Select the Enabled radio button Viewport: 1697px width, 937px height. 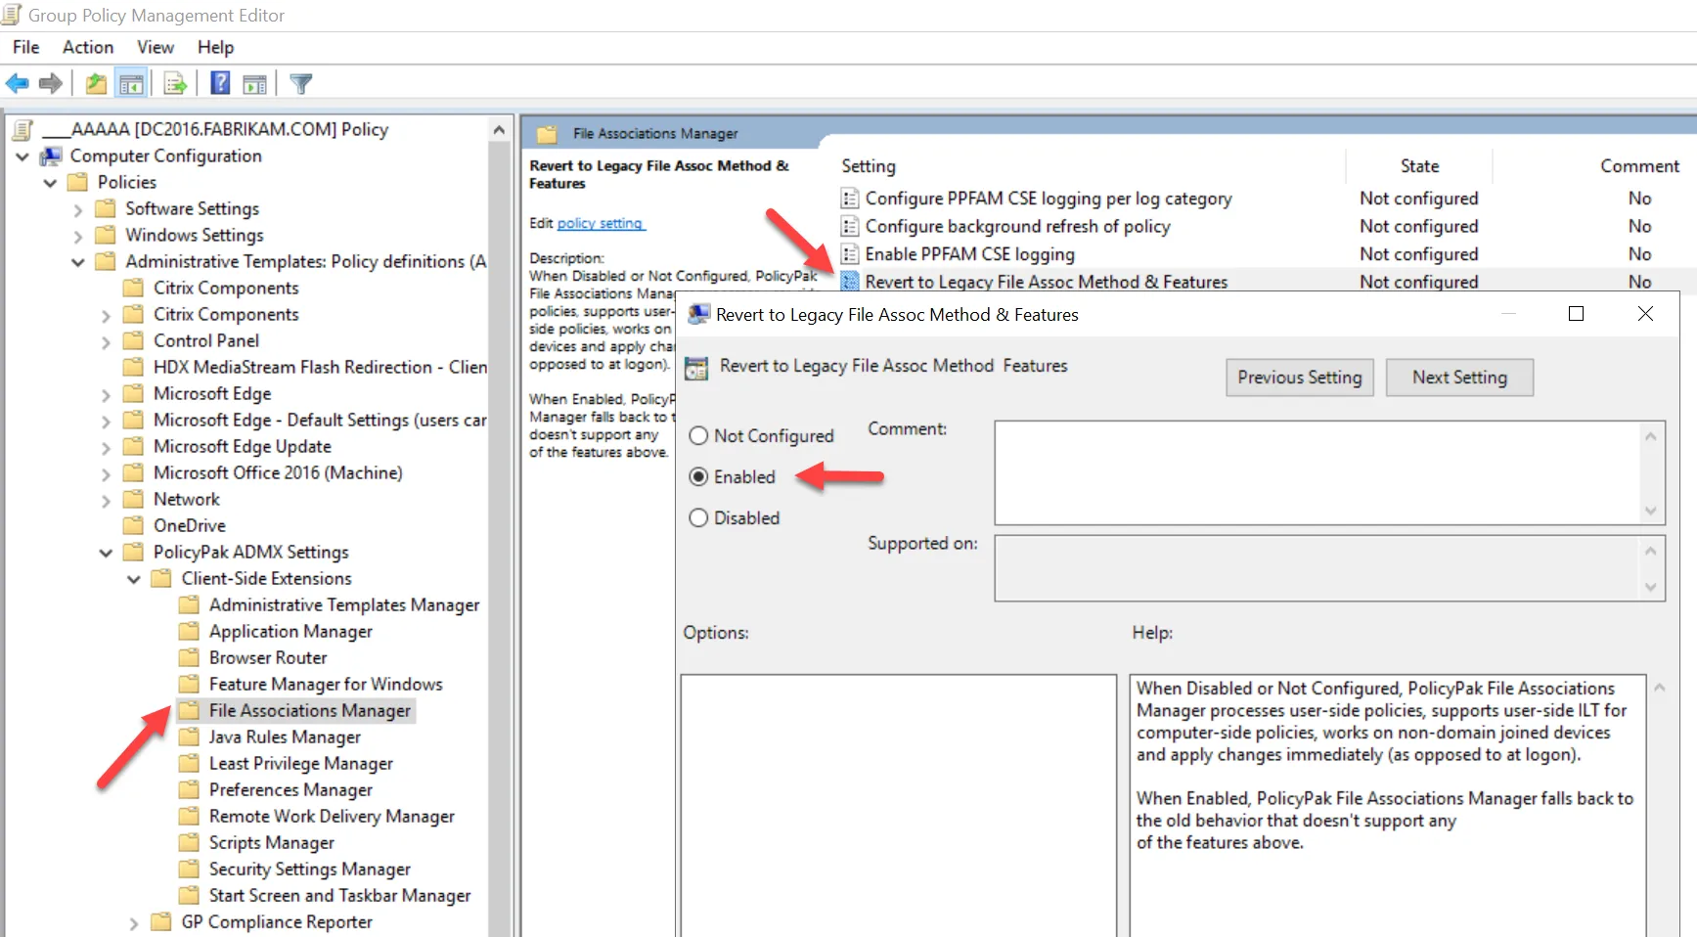tap(698, 477)
